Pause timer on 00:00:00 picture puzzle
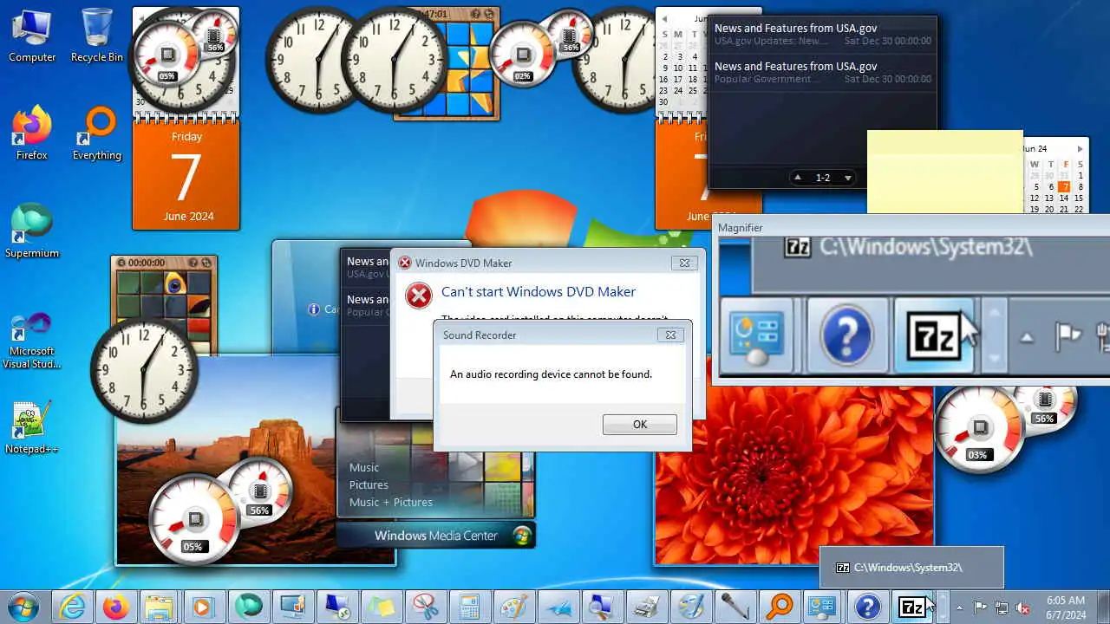Screen dimensions: 1110x624 click(x=121, y=263)
